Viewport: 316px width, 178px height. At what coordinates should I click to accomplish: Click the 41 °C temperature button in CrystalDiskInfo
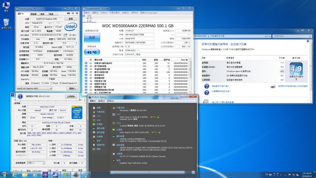tap(92, 52)
